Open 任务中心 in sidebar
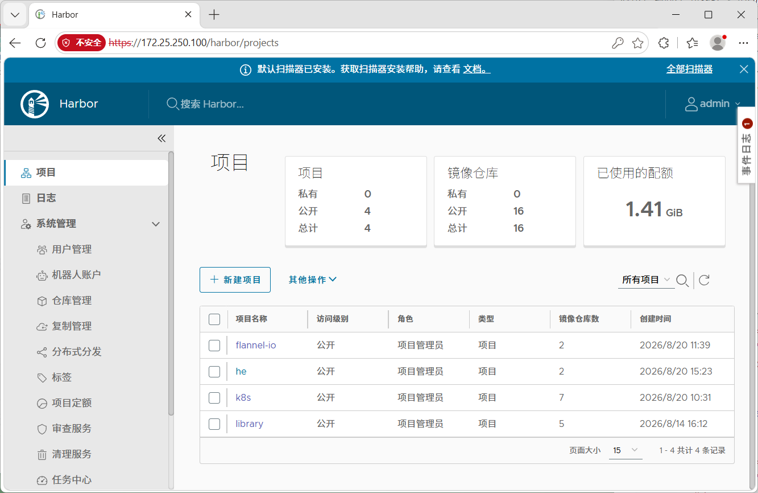758x493 pixels. tap(72, 480)
